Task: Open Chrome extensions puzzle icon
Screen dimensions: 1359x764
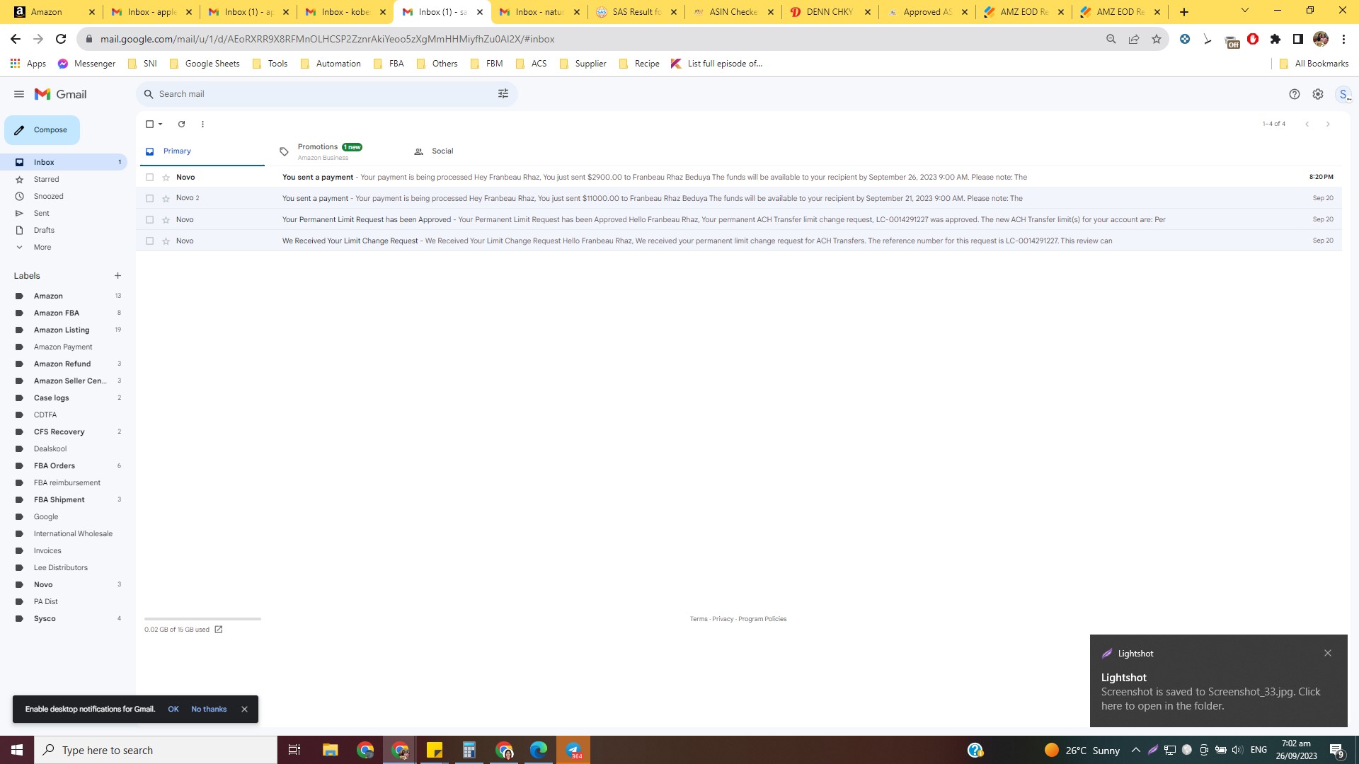Action: click(x=1275, y=39)
